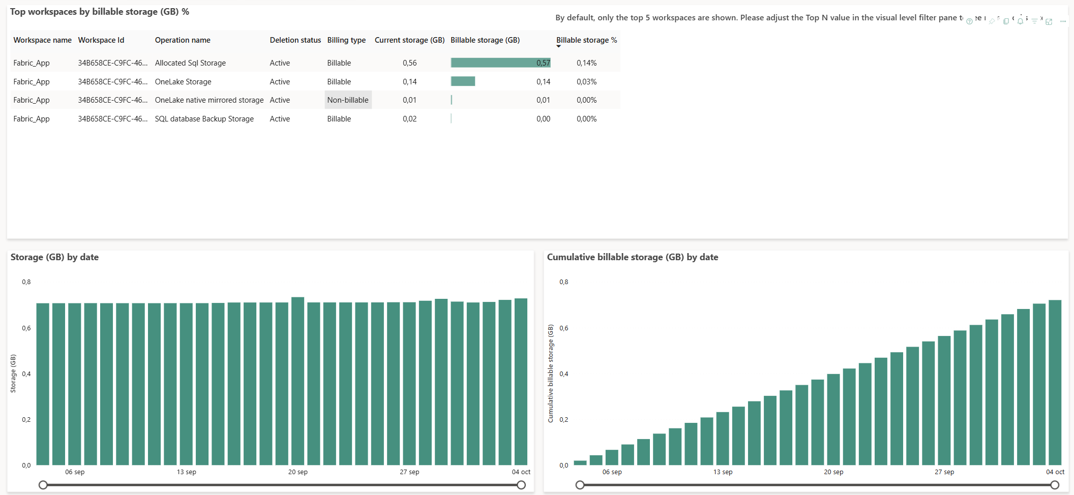Click the Non-billable billing type cell
1074x495 pixels.
coord(348,100)
